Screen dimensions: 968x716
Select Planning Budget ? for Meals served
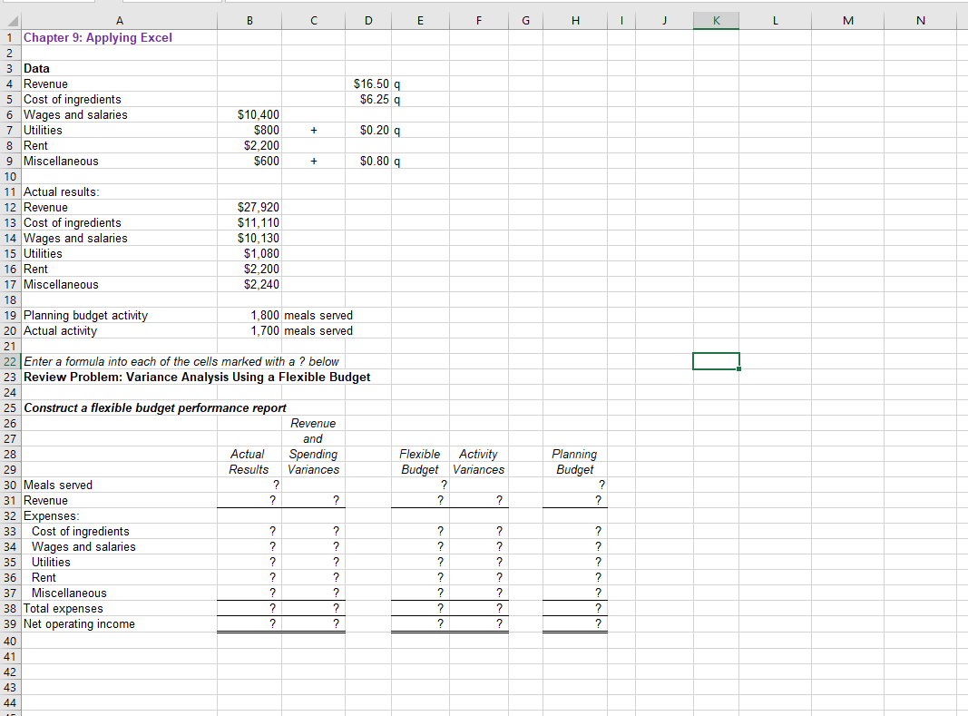[x=575, y=486]
